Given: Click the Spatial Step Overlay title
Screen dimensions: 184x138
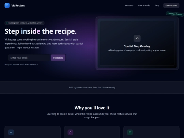Looking at the screenshot, I should pyautogui.click(x=137, y=46).
